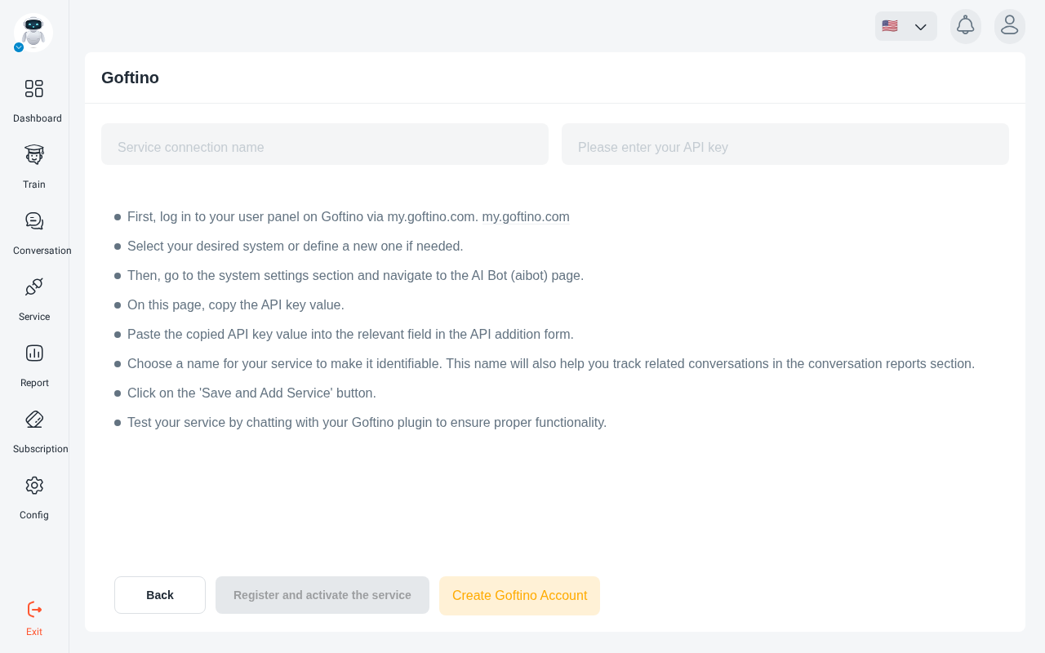The height and width of the screenshot is (653, 1045).
Task: Click the 'navigate to the AI Bot' instruction
Action: click(356, 276)
